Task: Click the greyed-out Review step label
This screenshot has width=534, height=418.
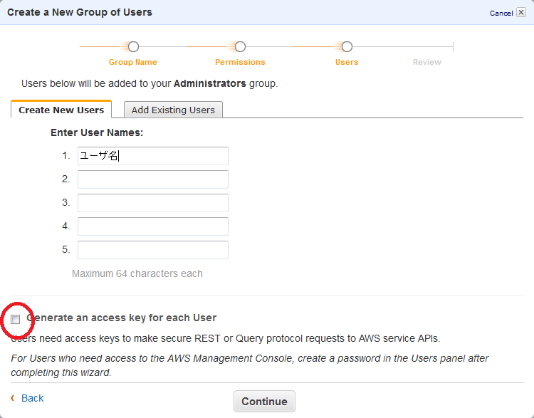Action: (x=427, y=62)
